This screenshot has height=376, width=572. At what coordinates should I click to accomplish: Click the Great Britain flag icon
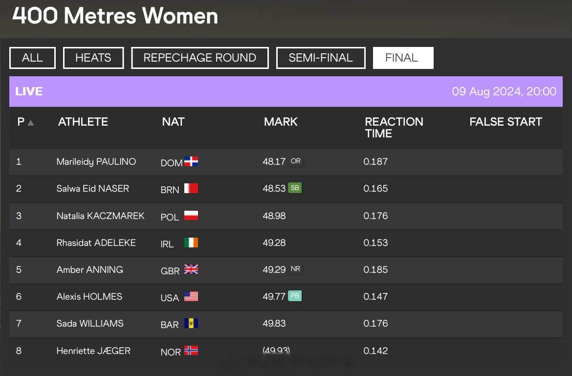pyautogui.click(x=191, y=269)
